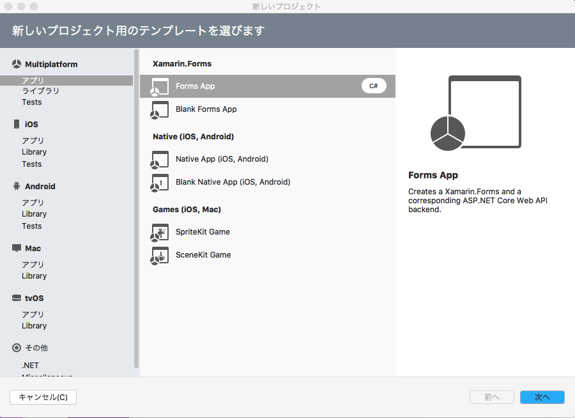Screen dimensions: 575x418
Task: Select アプリ under Multiplatform
Action: coord(66,81)
